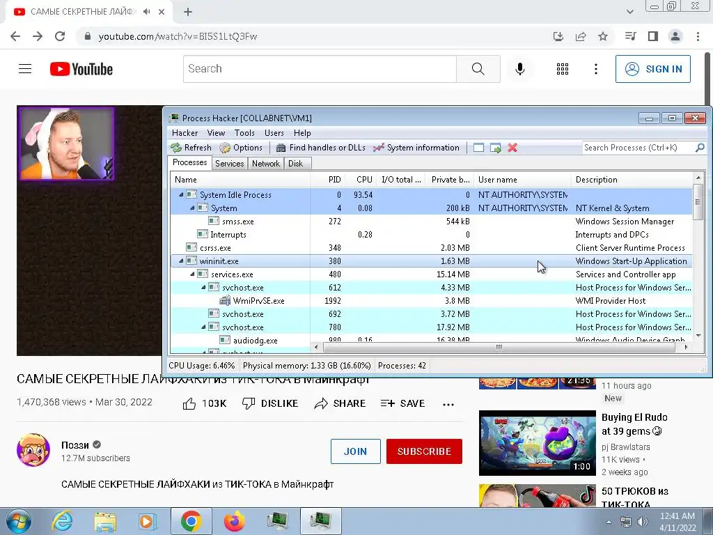Open Options in Process Hacker toolbar
The image size is (713, 535).
coord(241,148)
